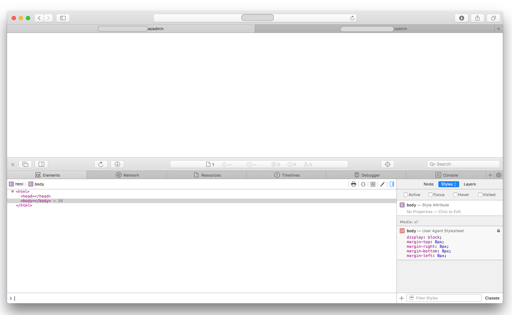Open the Search options magnifier
The height and width of the screenshot is (315, 512).
pyautogui.click(x=433, y=164)
